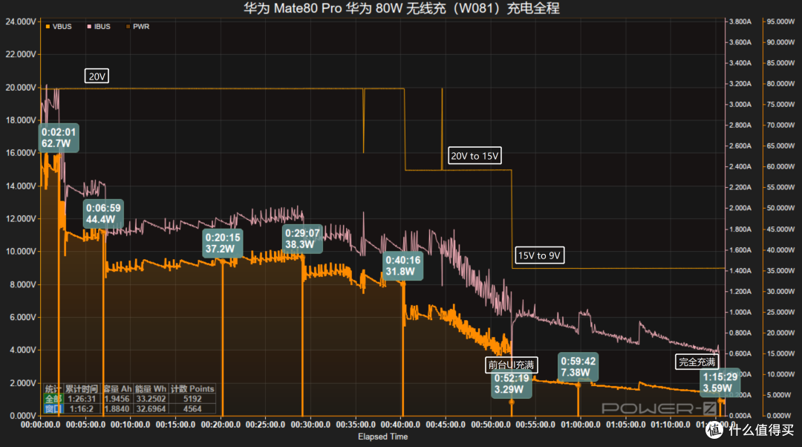Click the 33.2502 energy value cell
This screenshot has width=802, height=447.
click(150, 399)
